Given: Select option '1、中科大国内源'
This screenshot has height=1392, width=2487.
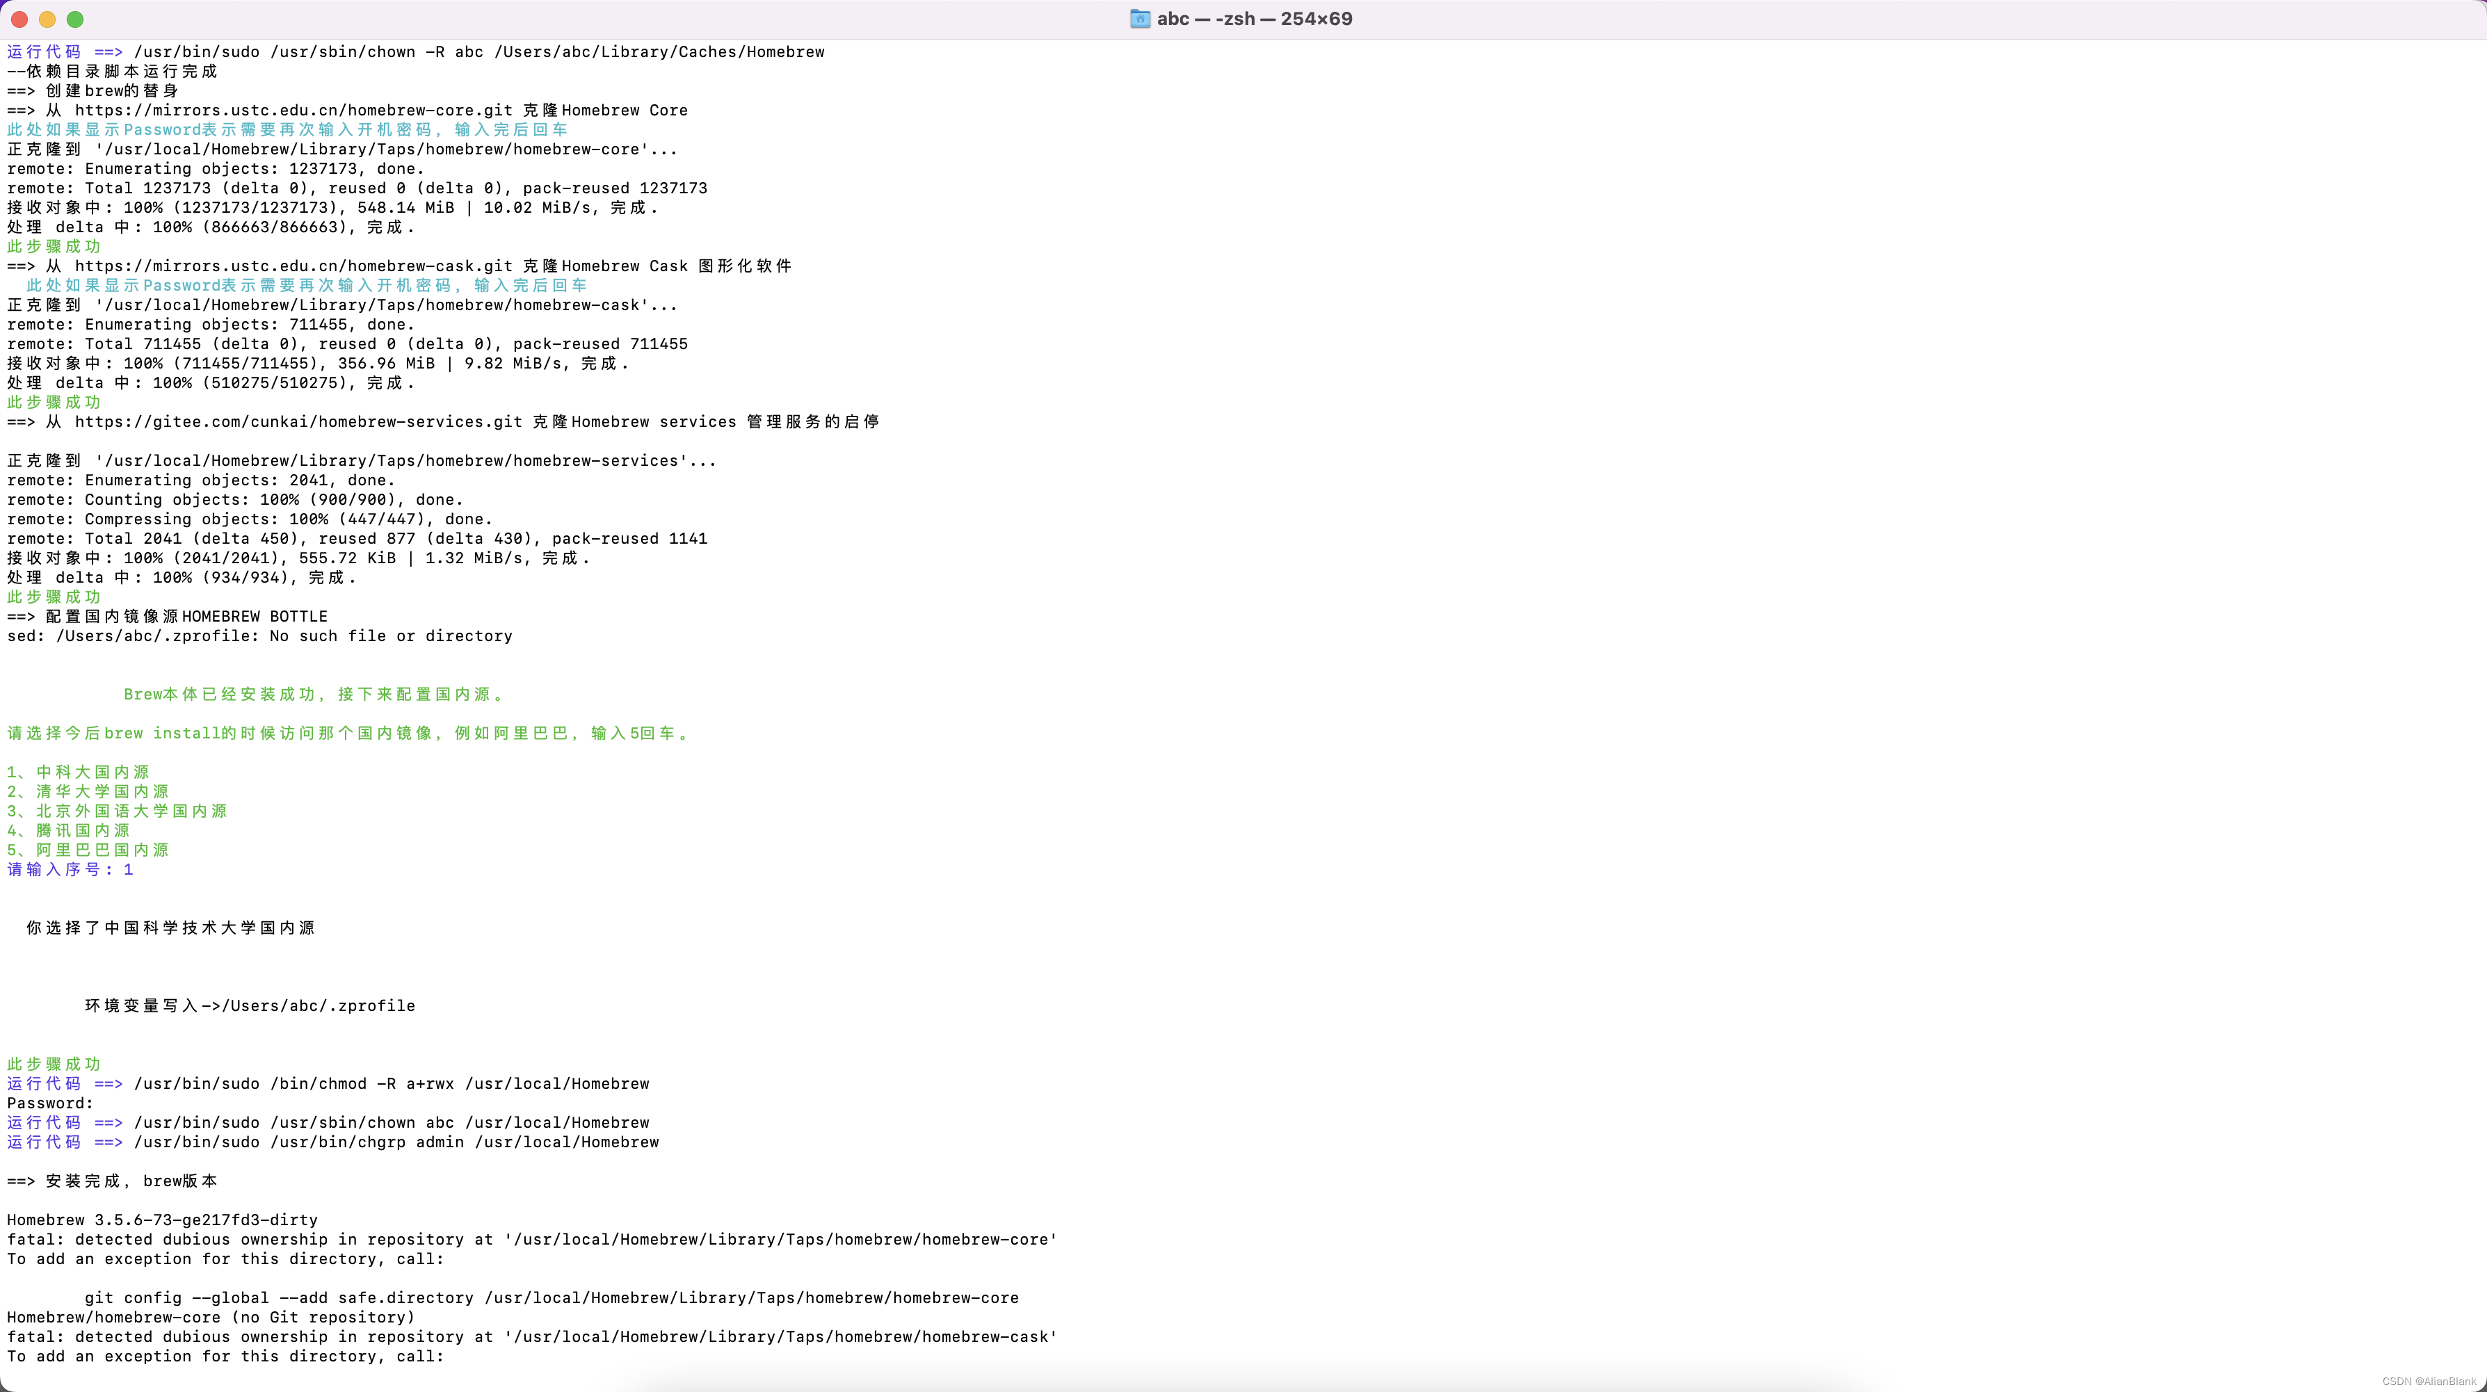Looking at the screenshot, I should tap(77, 771).
